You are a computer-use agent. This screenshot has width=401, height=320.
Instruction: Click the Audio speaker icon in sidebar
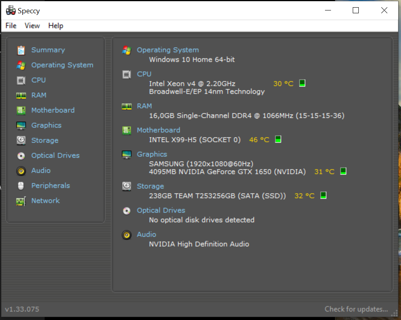(x=21, y=171)
